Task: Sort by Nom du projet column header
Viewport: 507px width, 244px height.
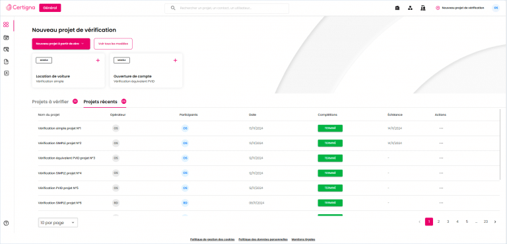Action: (49, 114)
